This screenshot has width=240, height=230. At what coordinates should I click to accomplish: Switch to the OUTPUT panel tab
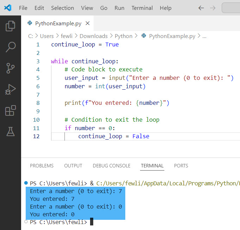tap(73, 166)
